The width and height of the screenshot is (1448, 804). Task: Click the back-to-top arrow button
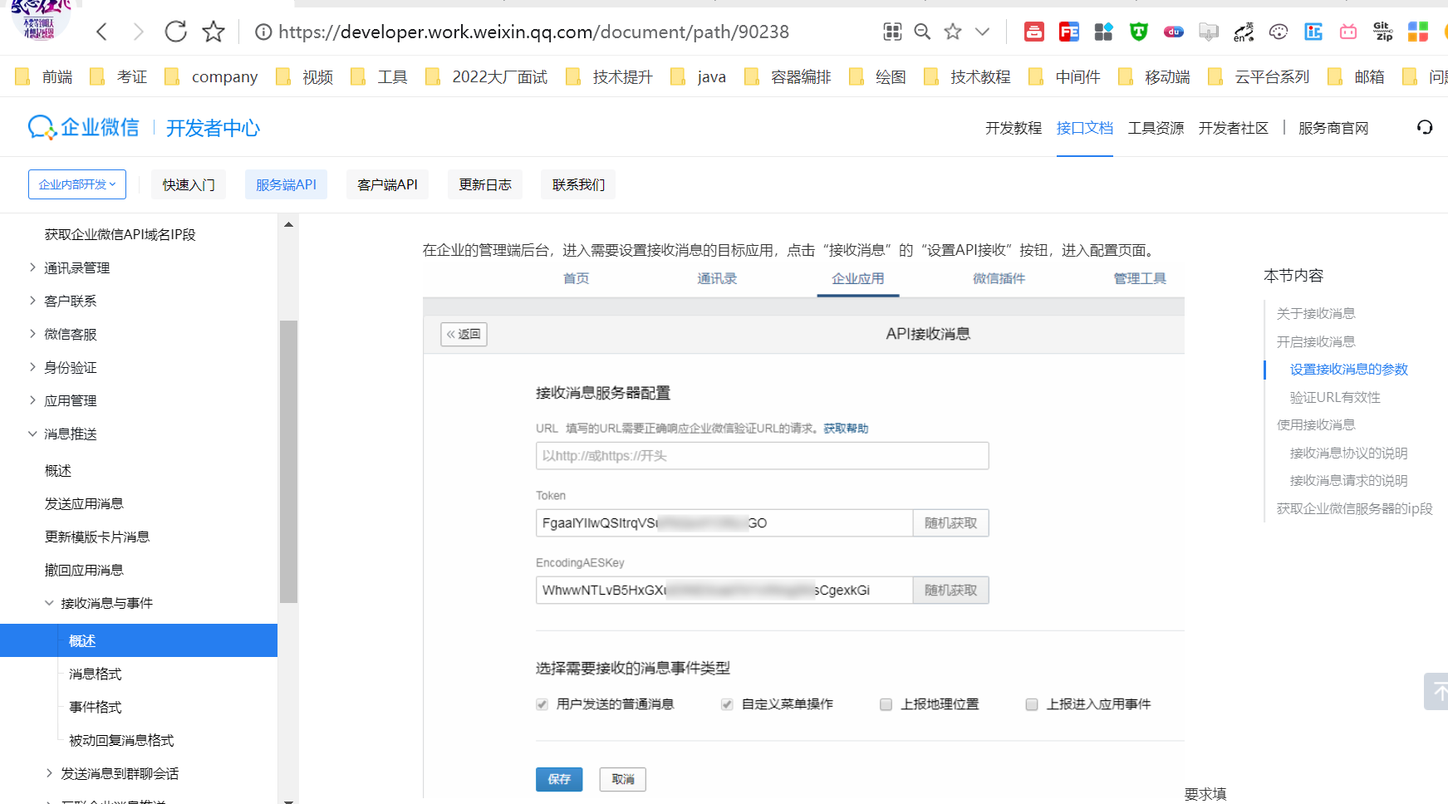click(1436, 691)
